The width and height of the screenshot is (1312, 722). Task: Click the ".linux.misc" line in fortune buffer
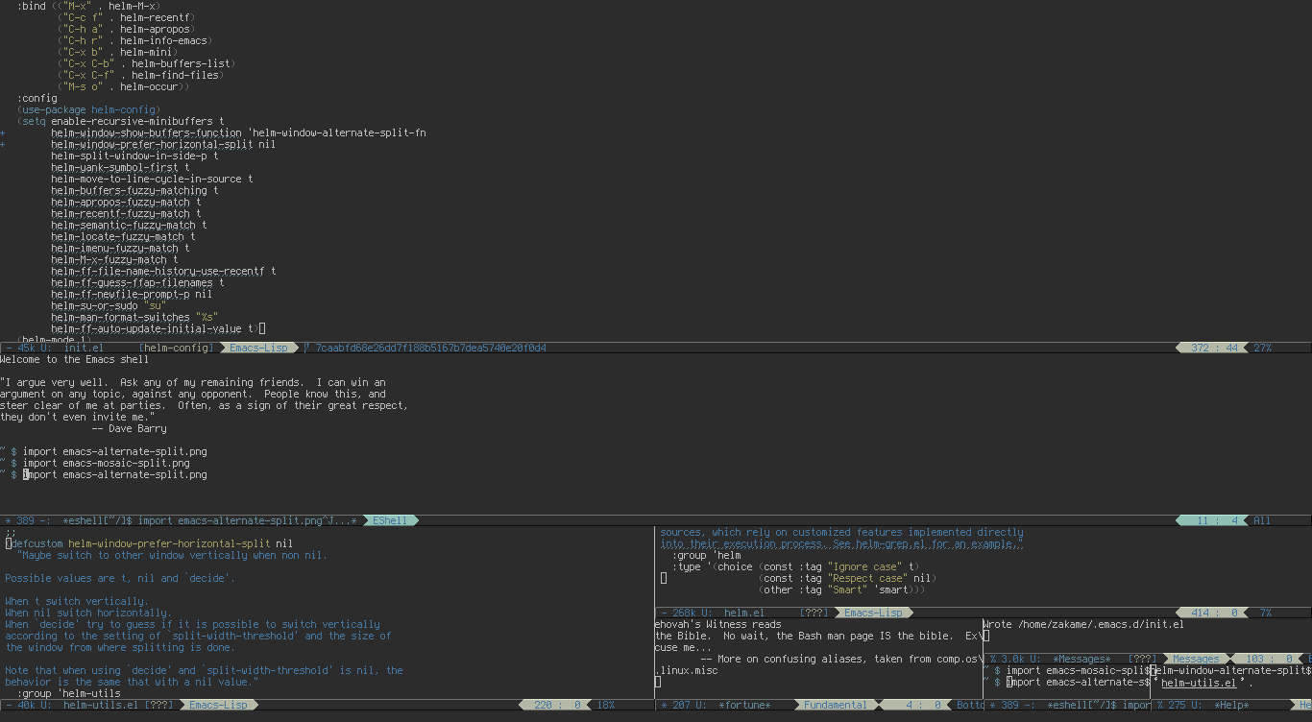pos(686,670)
